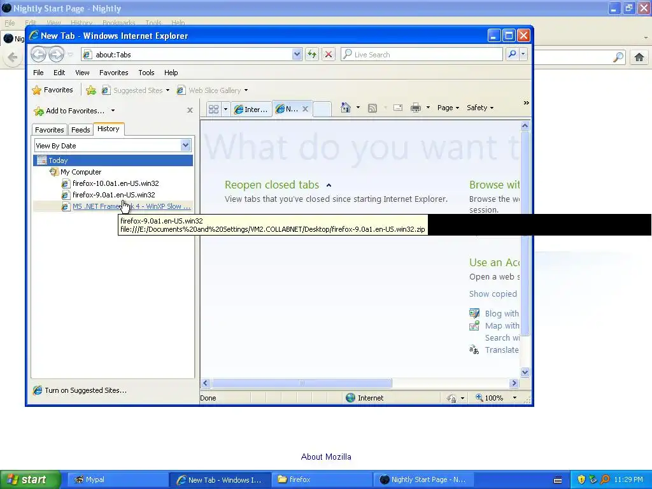Click the Internet Explorer Forward arrow button

point(56,55)
